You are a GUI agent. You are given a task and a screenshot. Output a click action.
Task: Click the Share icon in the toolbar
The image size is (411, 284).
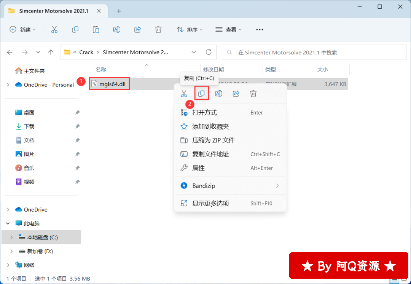pyautogui.click(x=138, y=30)
